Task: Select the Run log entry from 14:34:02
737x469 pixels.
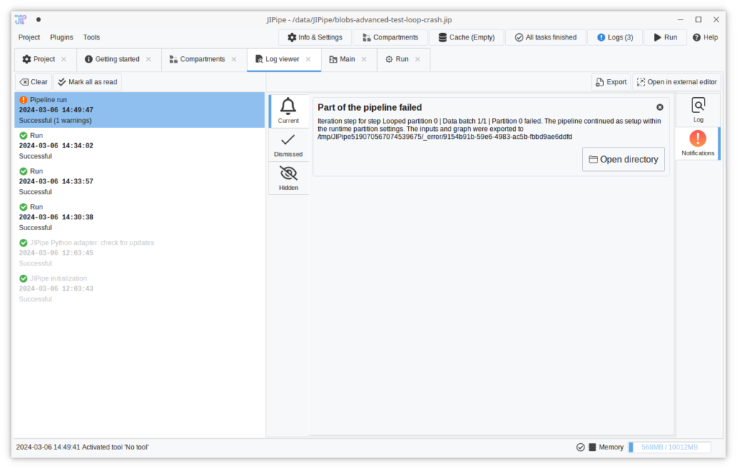Action: pos(140,145)
